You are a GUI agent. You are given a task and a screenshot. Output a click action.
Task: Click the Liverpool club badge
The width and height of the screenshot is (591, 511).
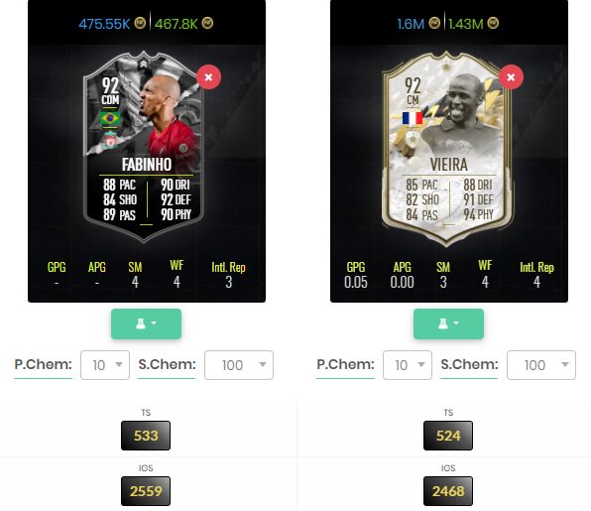(x=110, y=140)
